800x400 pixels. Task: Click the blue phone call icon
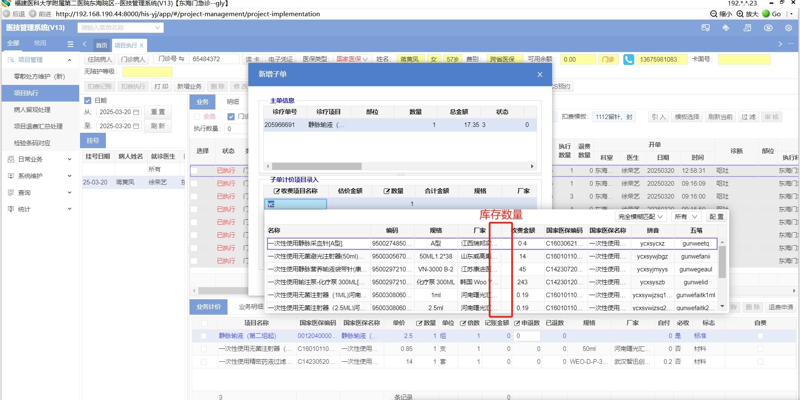(x=628, y=60)
